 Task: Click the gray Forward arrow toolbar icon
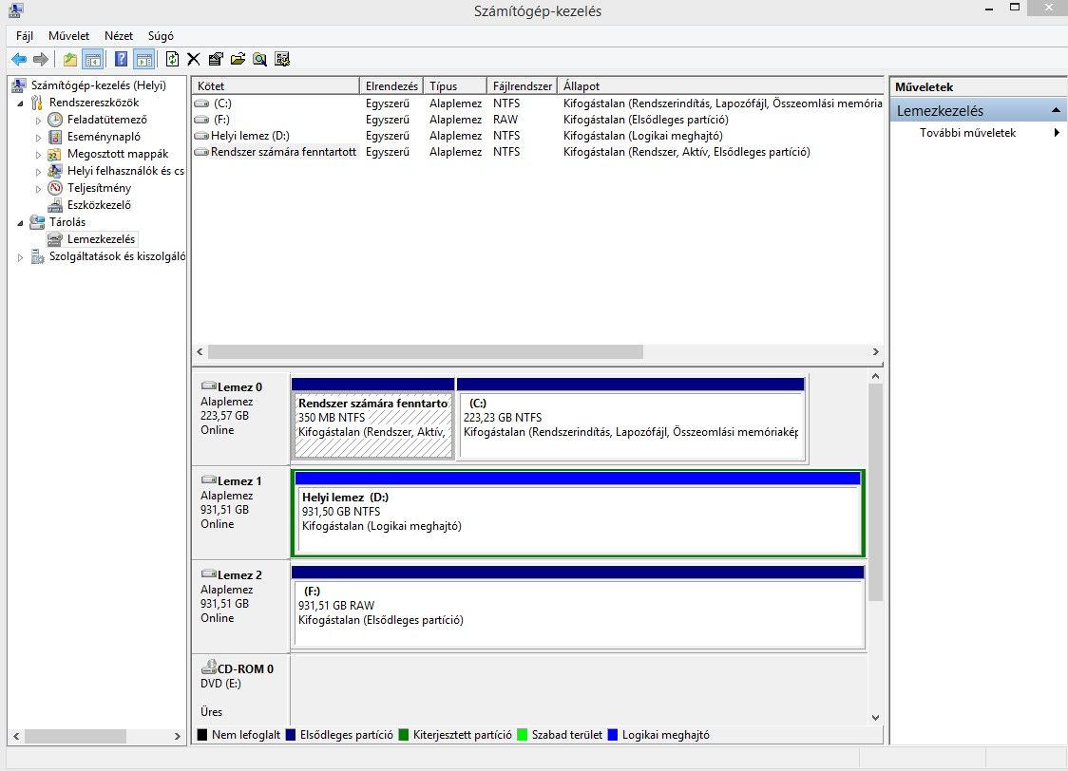click(41, 59)
